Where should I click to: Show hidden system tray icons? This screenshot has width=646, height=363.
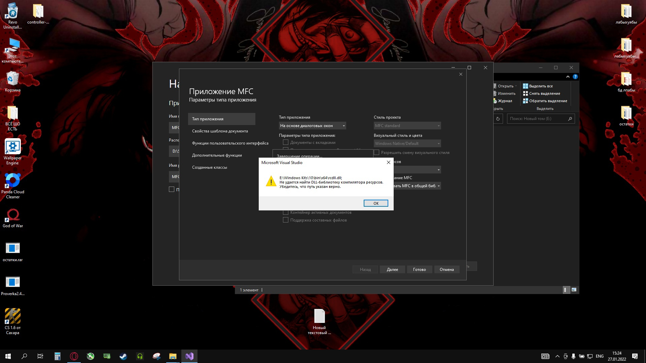pos(558,356)
